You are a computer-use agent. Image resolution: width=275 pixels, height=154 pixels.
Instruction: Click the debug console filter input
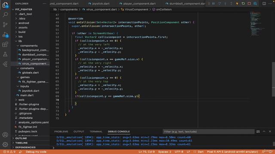coord(208,131)
